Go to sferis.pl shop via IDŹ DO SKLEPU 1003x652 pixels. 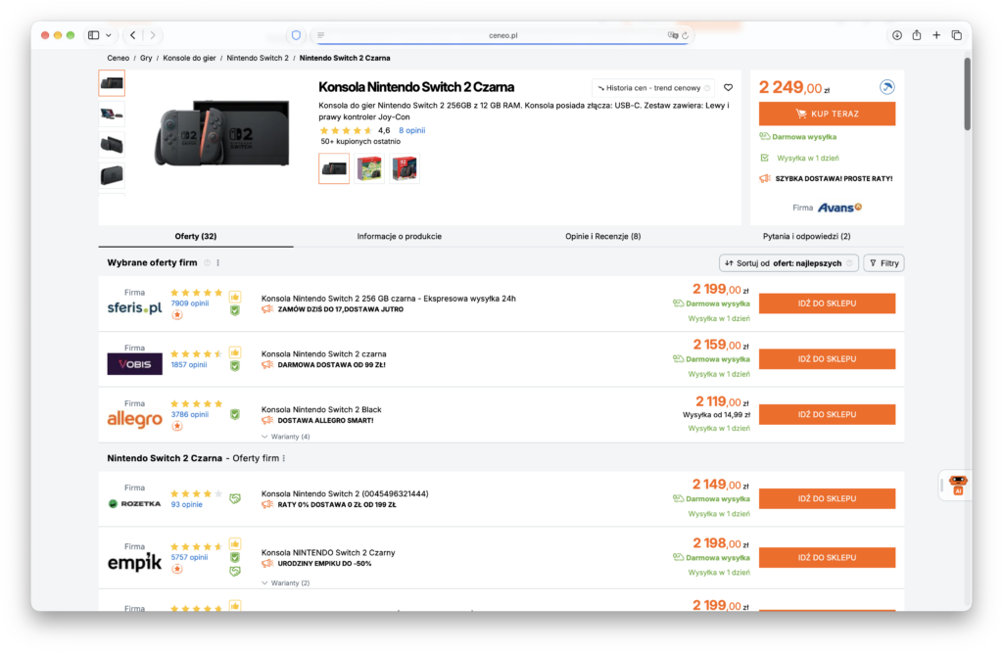click(x=827, y=303)
